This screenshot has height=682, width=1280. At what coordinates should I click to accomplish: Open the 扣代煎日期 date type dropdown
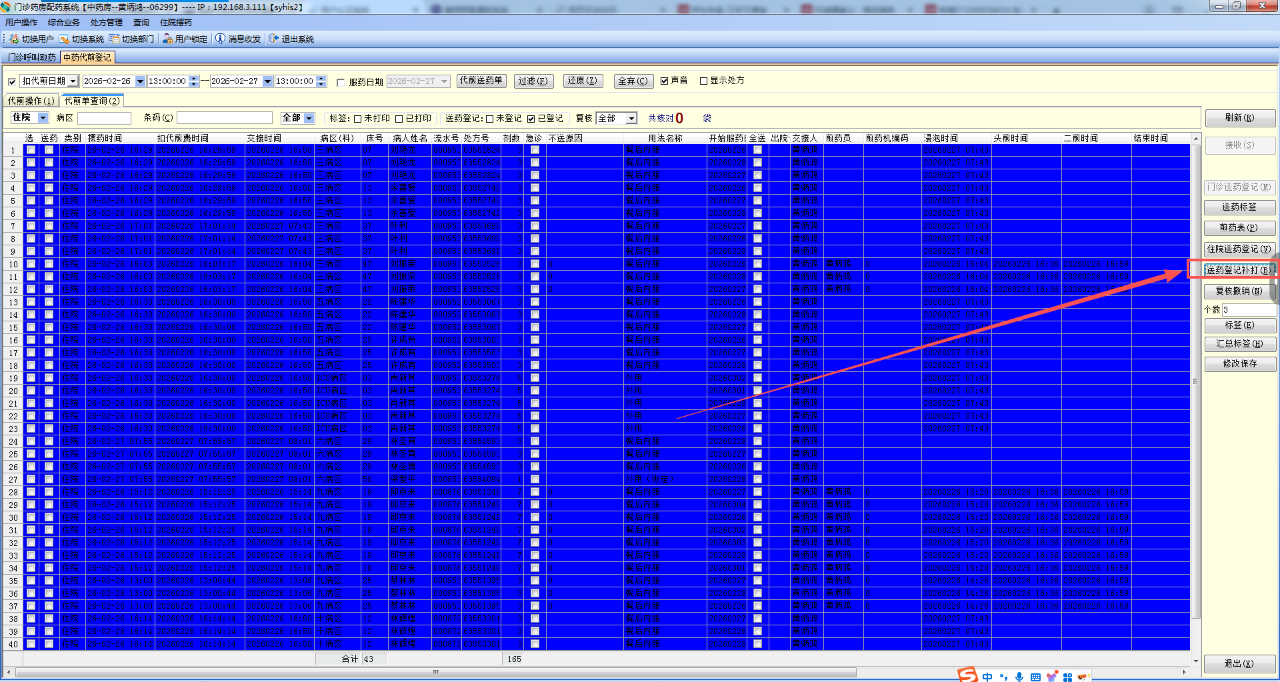[x=73, y=81]
